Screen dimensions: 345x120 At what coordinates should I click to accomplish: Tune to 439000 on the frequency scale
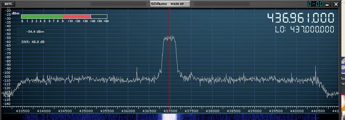(255, 111)
